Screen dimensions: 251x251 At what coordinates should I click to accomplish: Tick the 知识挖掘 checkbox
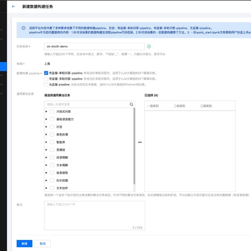pyautogui.click(x=52, y=181)
